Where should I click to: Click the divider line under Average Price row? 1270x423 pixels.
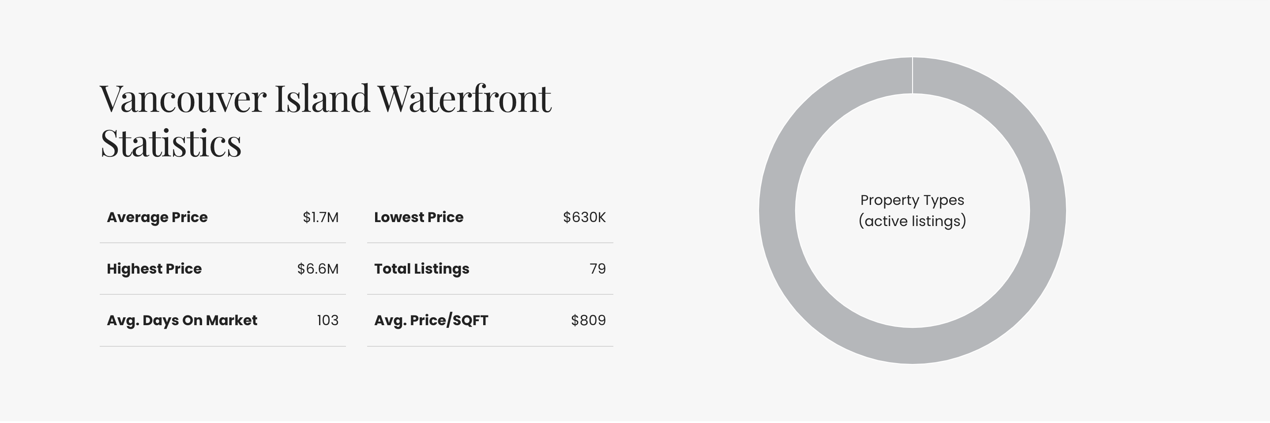tap(223, 243)
